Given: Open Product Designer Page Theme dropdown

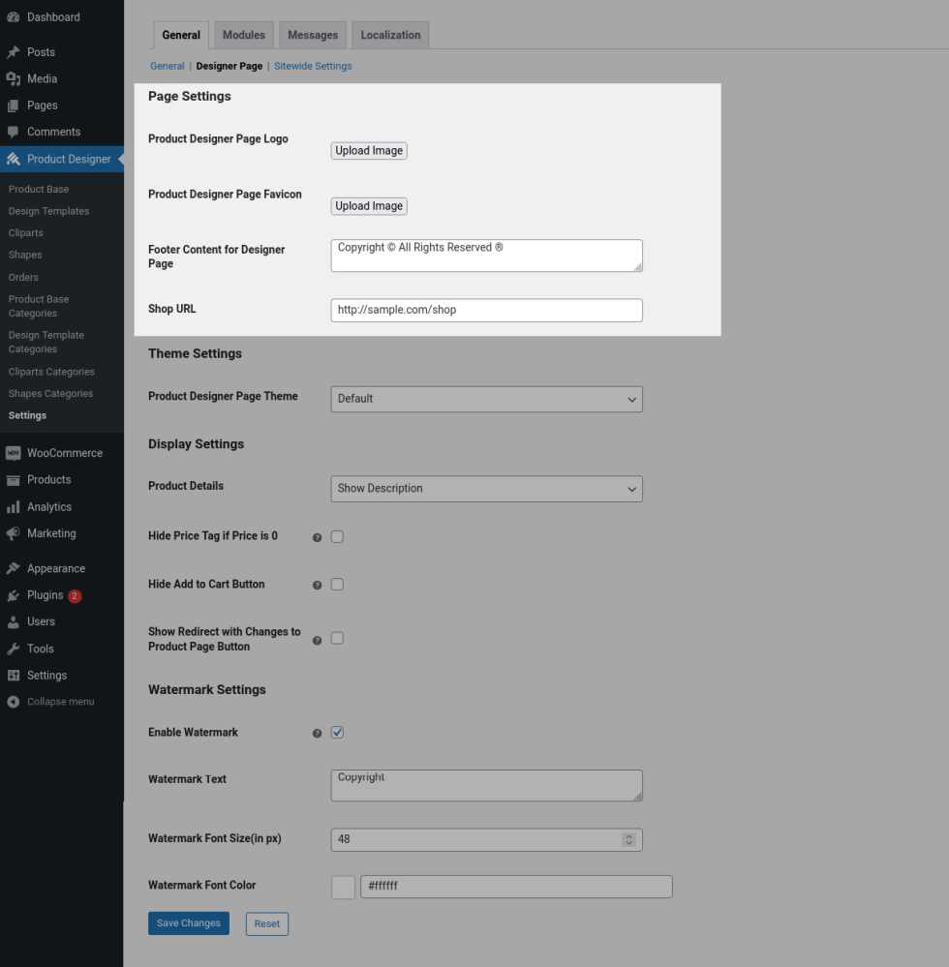Looking at the screenshot, I should tap(486, 399).
